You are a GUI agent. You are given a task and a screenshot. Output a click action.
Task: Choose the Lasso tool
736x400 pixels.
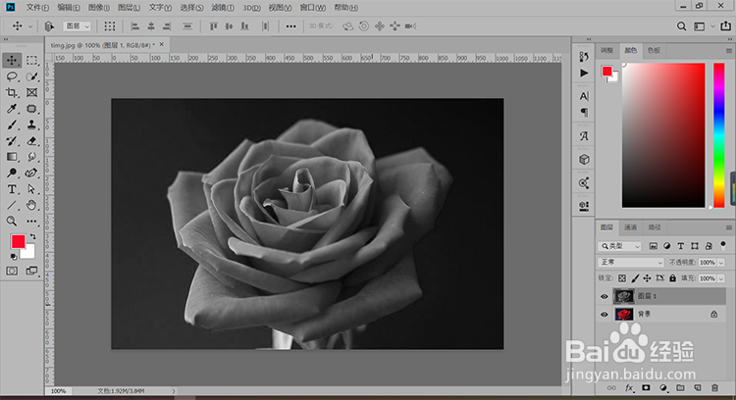pos(13,76)
